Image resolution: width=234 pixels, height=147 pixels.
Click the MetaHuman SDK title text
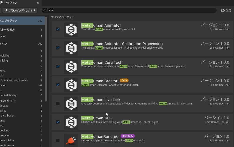[97, 118]
